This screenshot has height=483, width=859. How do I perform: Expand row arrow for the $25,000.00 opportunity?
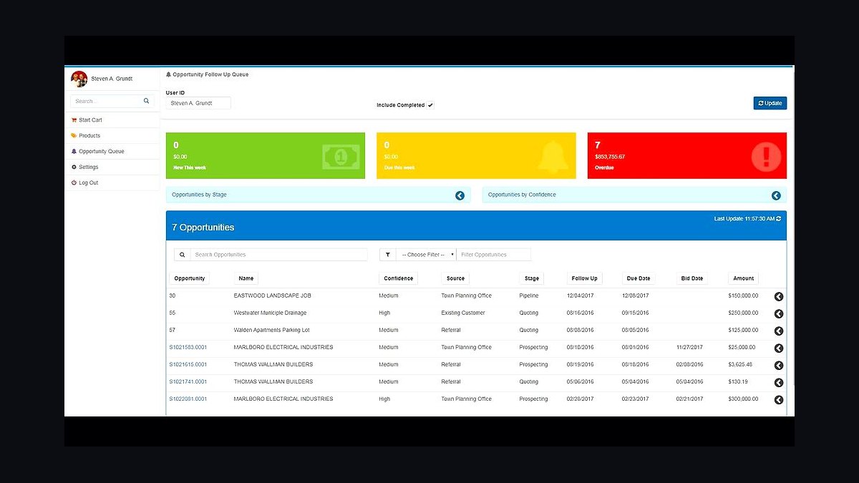(x=779, y=348)
